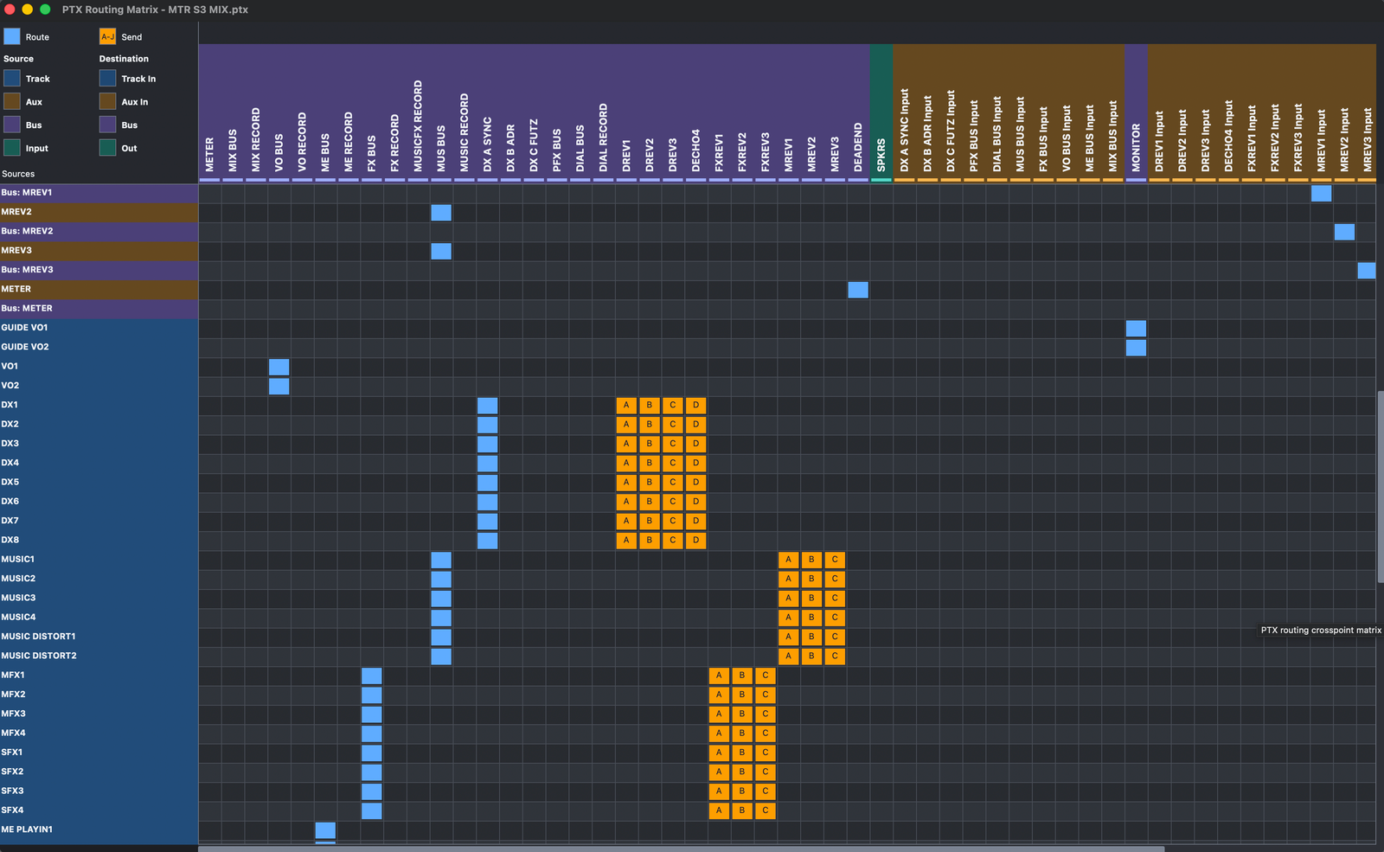Viewport: 1384px width, 852px height.
Task: Select the Bus: METER source row
Action: [99, 308]
